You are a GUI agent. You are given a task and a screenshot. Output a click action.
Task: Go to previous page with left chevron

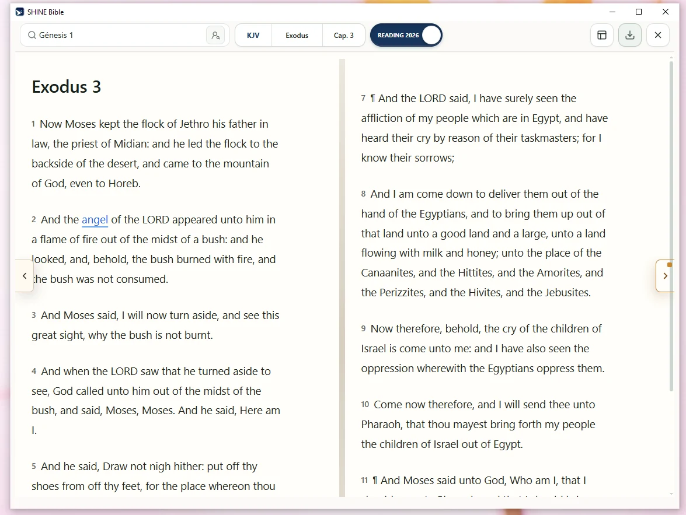(25, 276)
